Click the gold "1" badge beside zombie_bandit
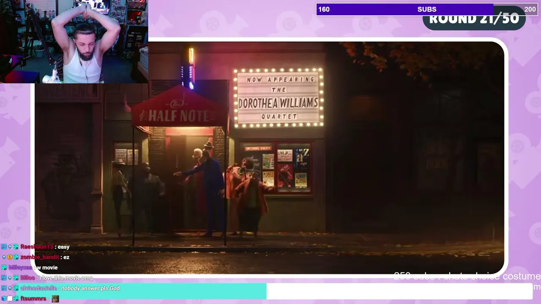 pos(10,257)
